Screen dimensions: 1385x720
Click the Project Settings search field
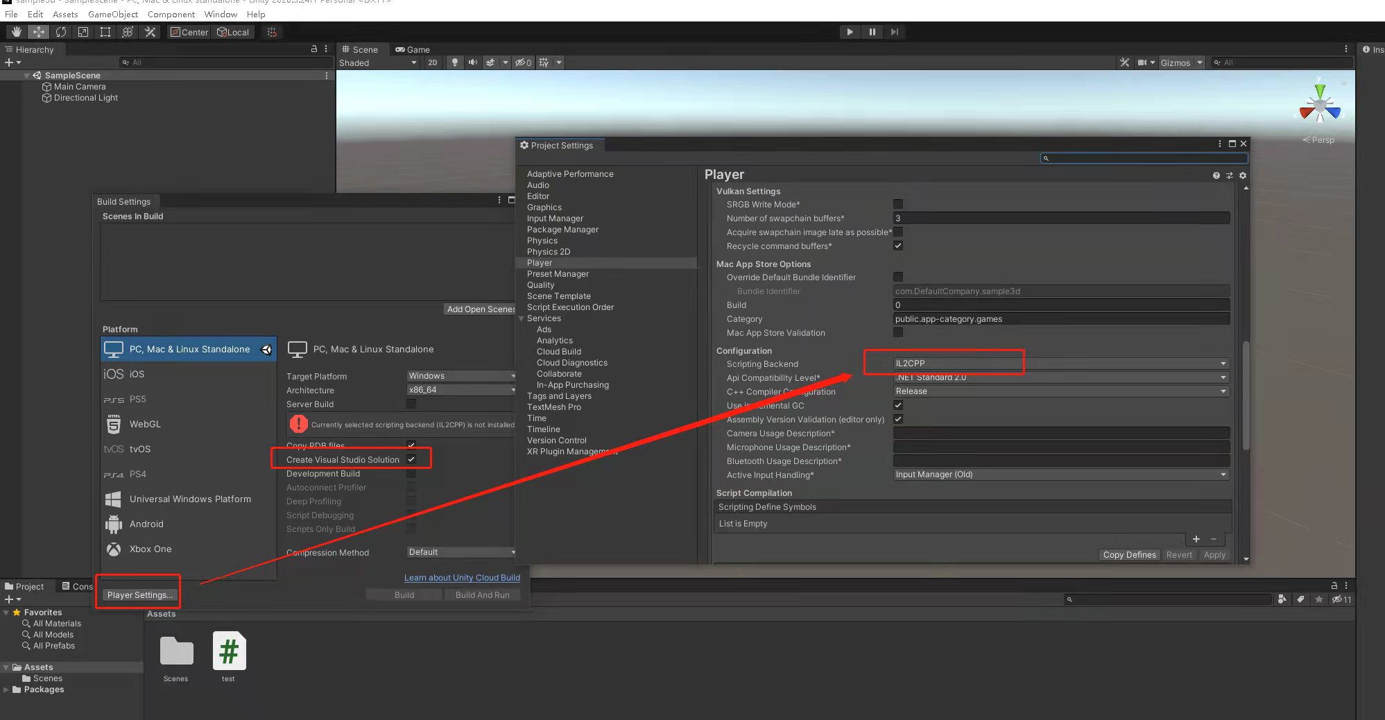click(x=1144, y=158)
